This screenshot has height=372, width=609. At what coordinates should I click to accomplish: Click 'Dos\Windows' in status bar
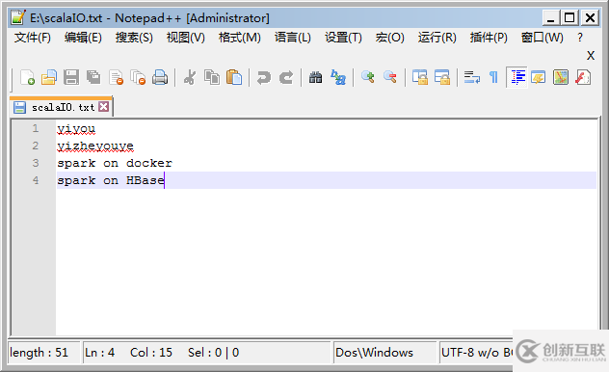(375, 353)
